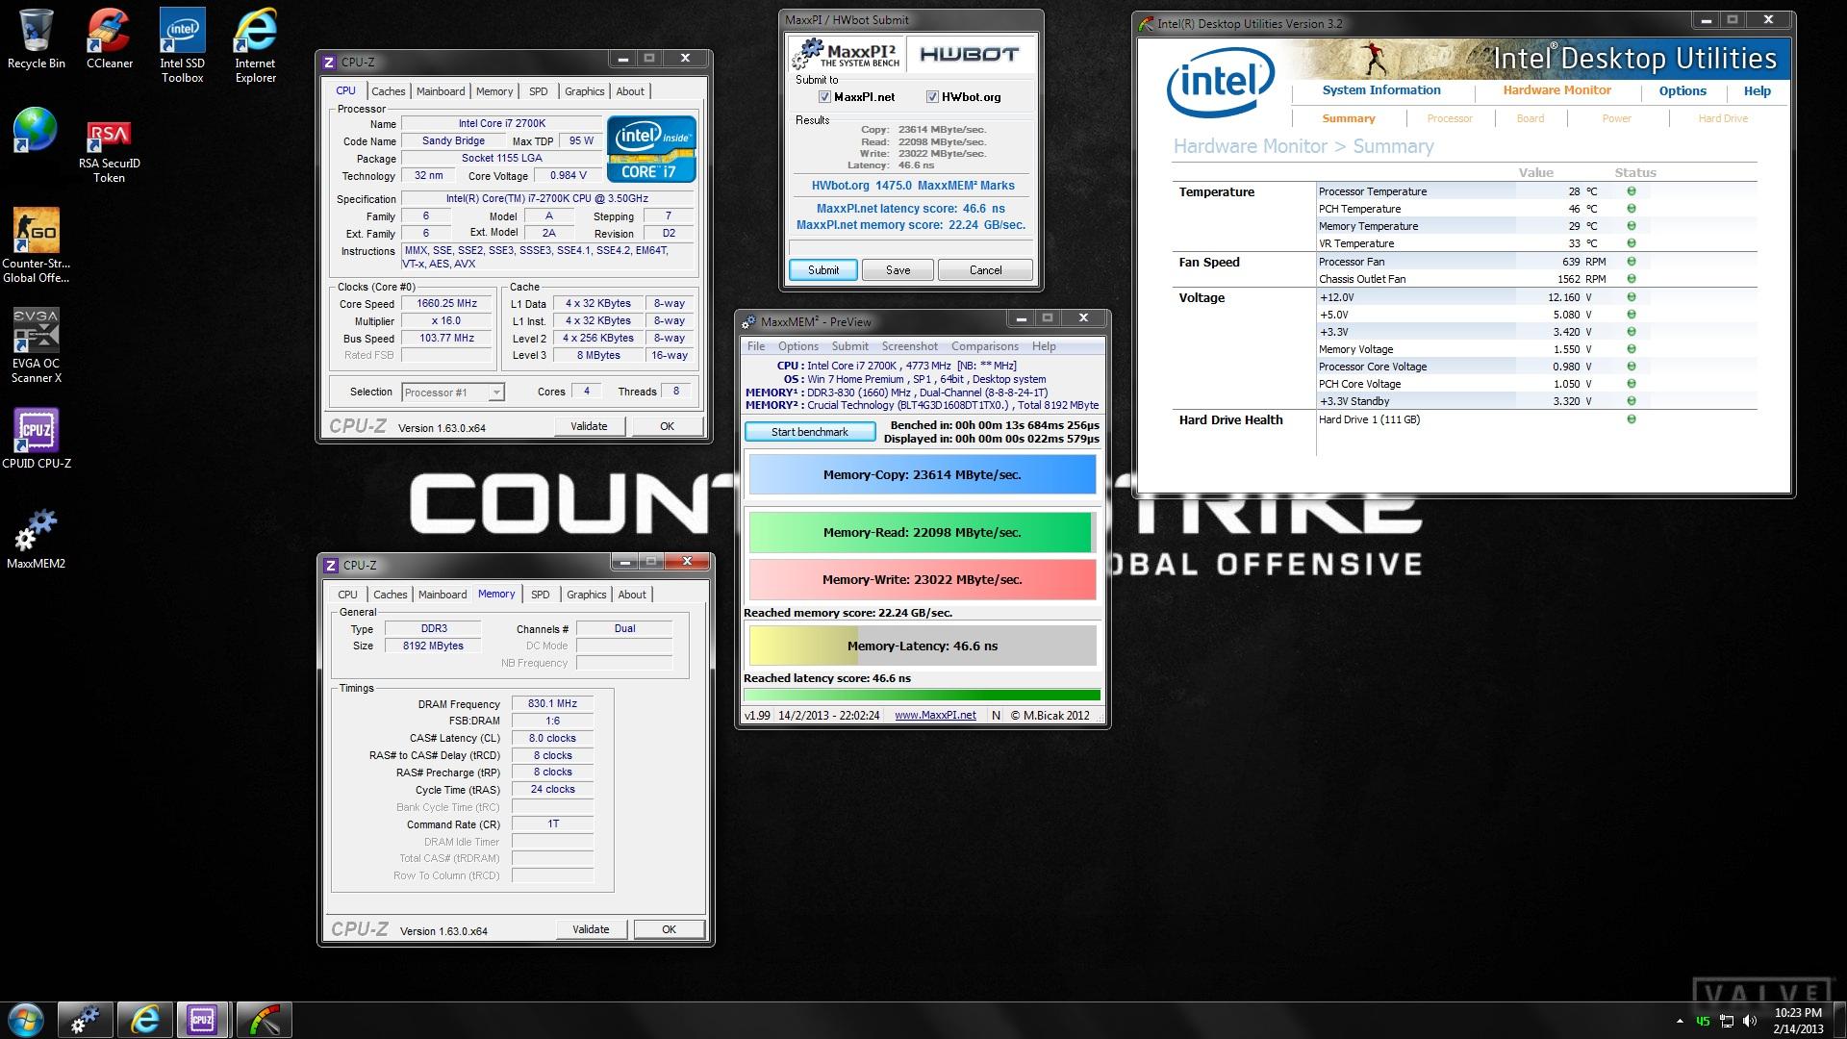Click the comment input field above Submit
Image resolution: width=1847 pixels, height=1039 pixels.
[910, 247]
